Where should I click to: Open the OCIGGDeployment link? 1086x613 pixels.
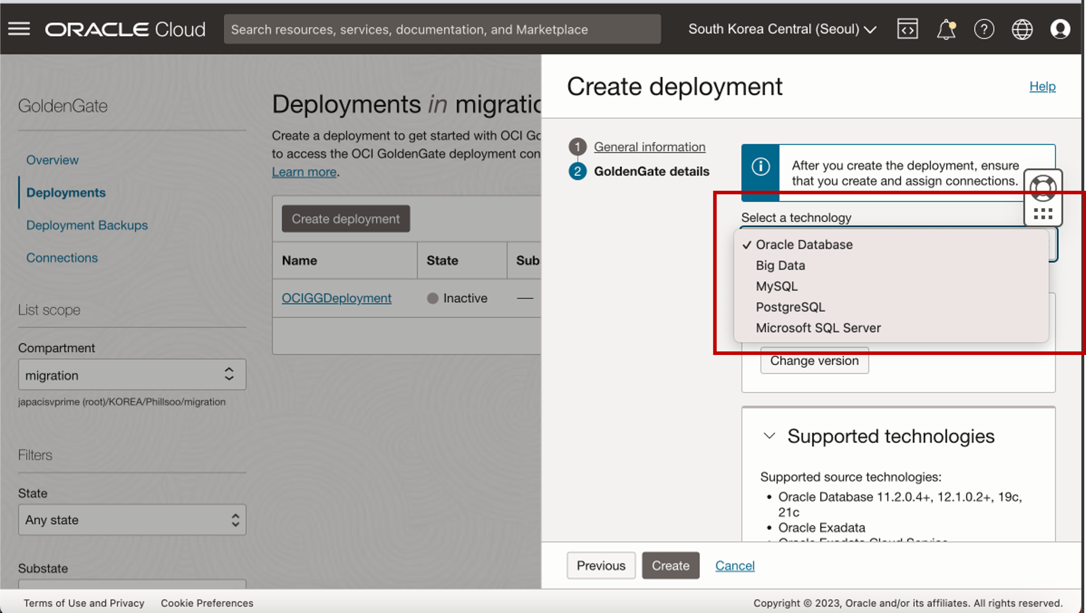click(336, 298)
